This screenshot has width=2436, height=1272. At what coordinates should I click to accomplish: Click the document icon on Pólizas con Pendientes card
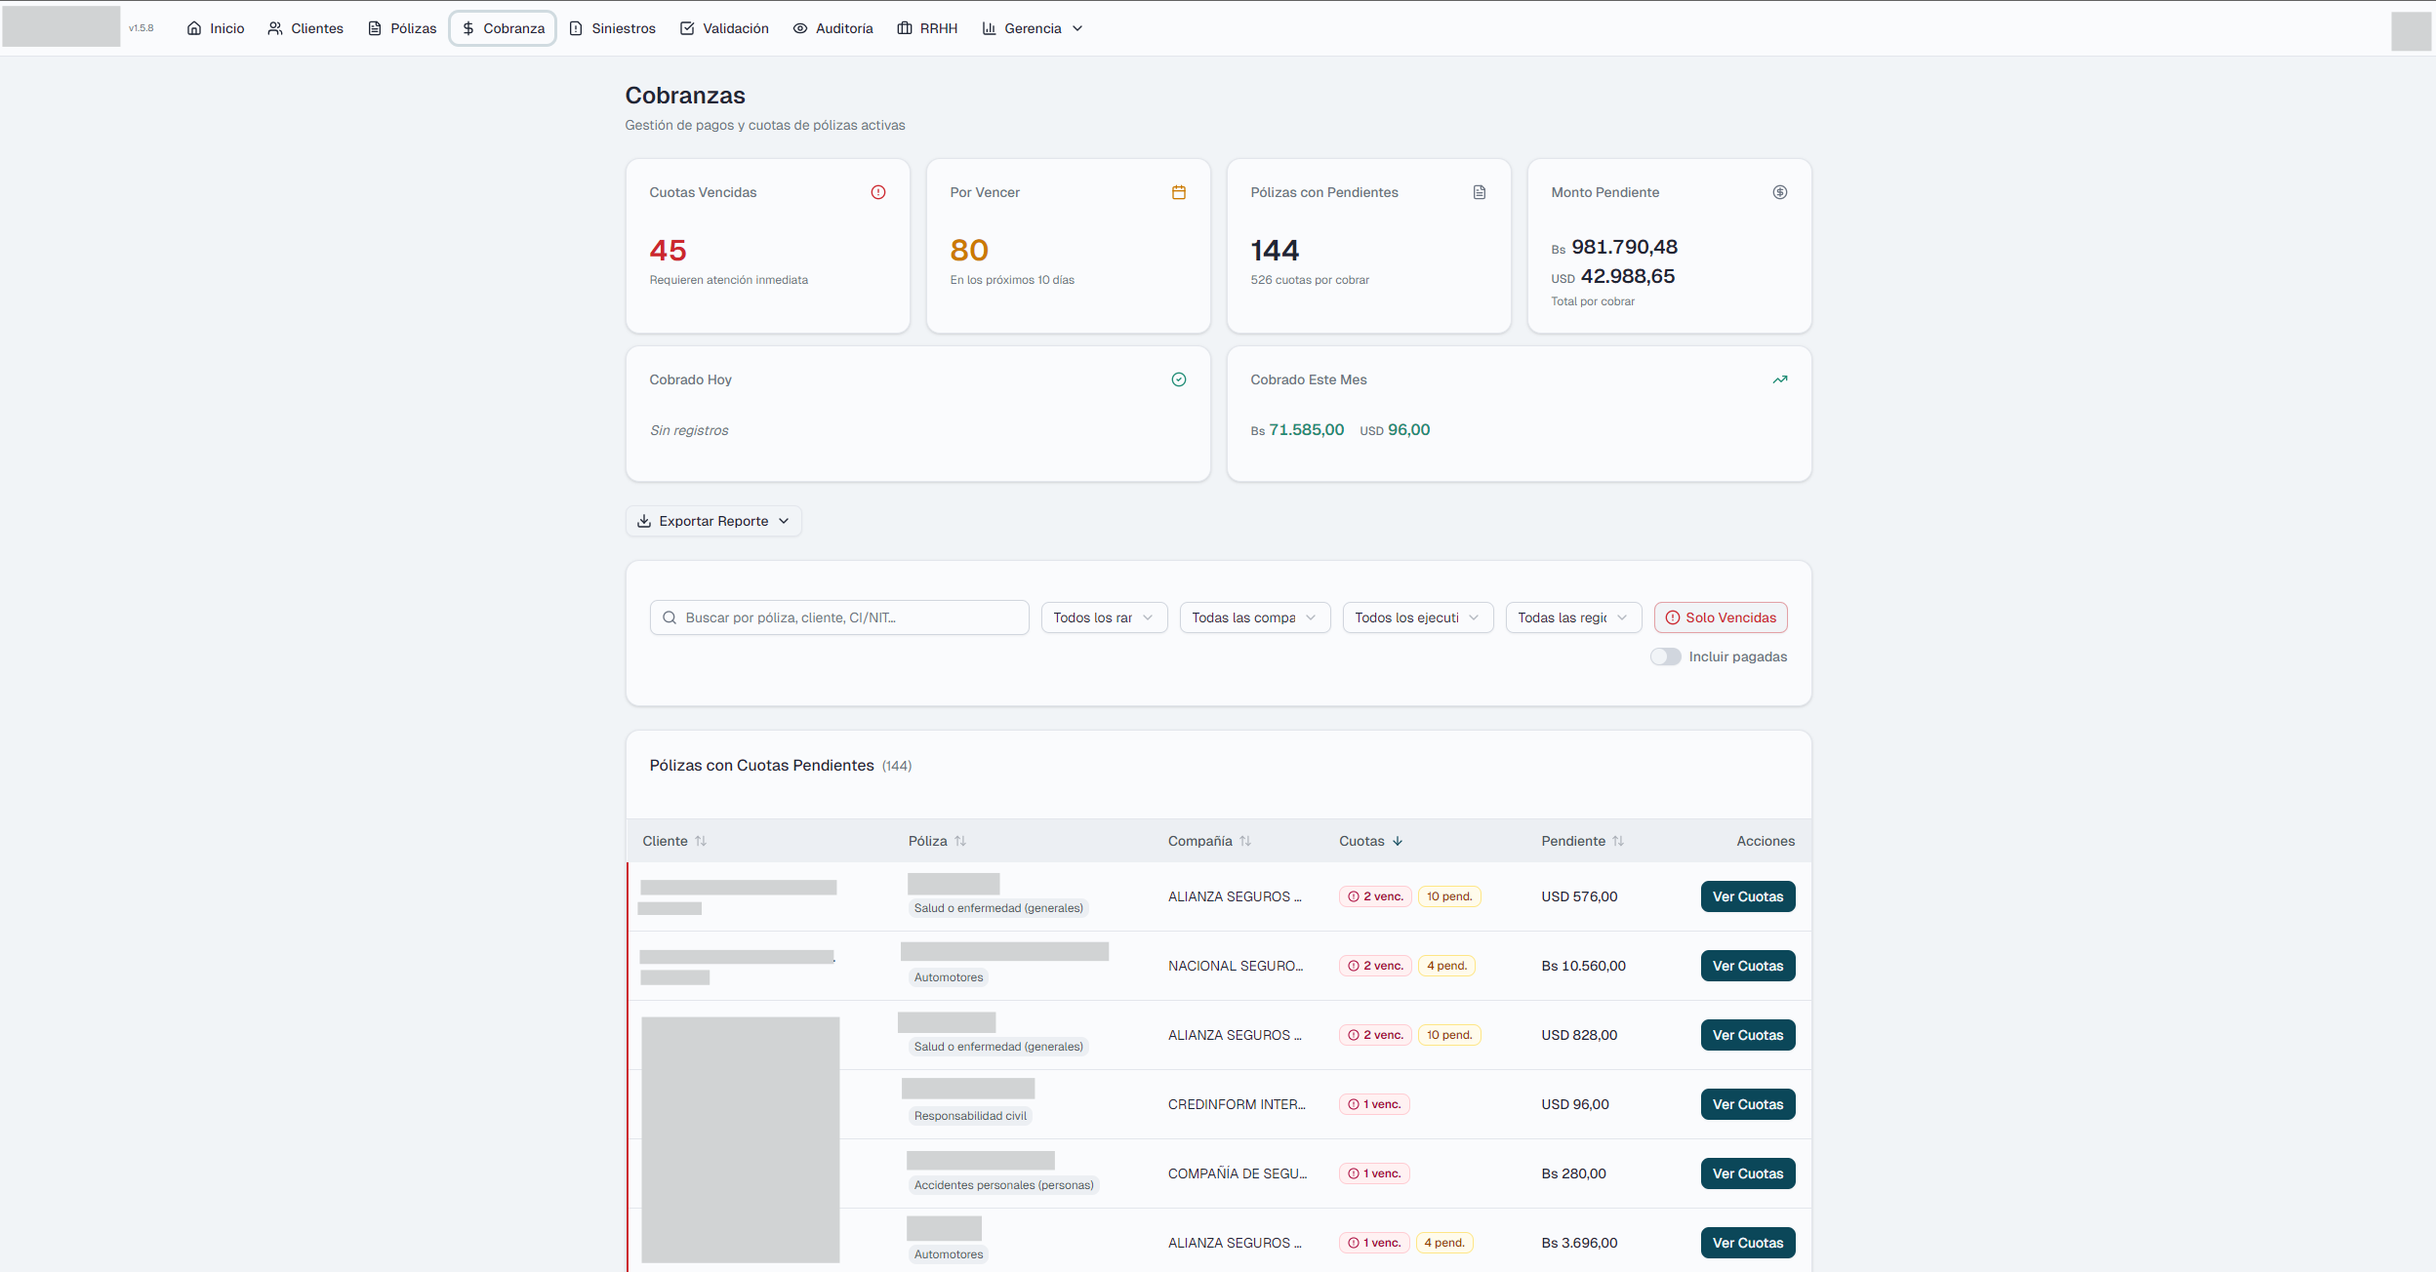[x=1479, y=192]
